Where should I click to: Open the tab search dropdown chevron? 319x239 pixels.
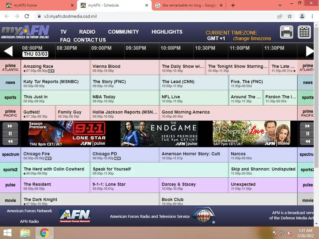[280, 5]
